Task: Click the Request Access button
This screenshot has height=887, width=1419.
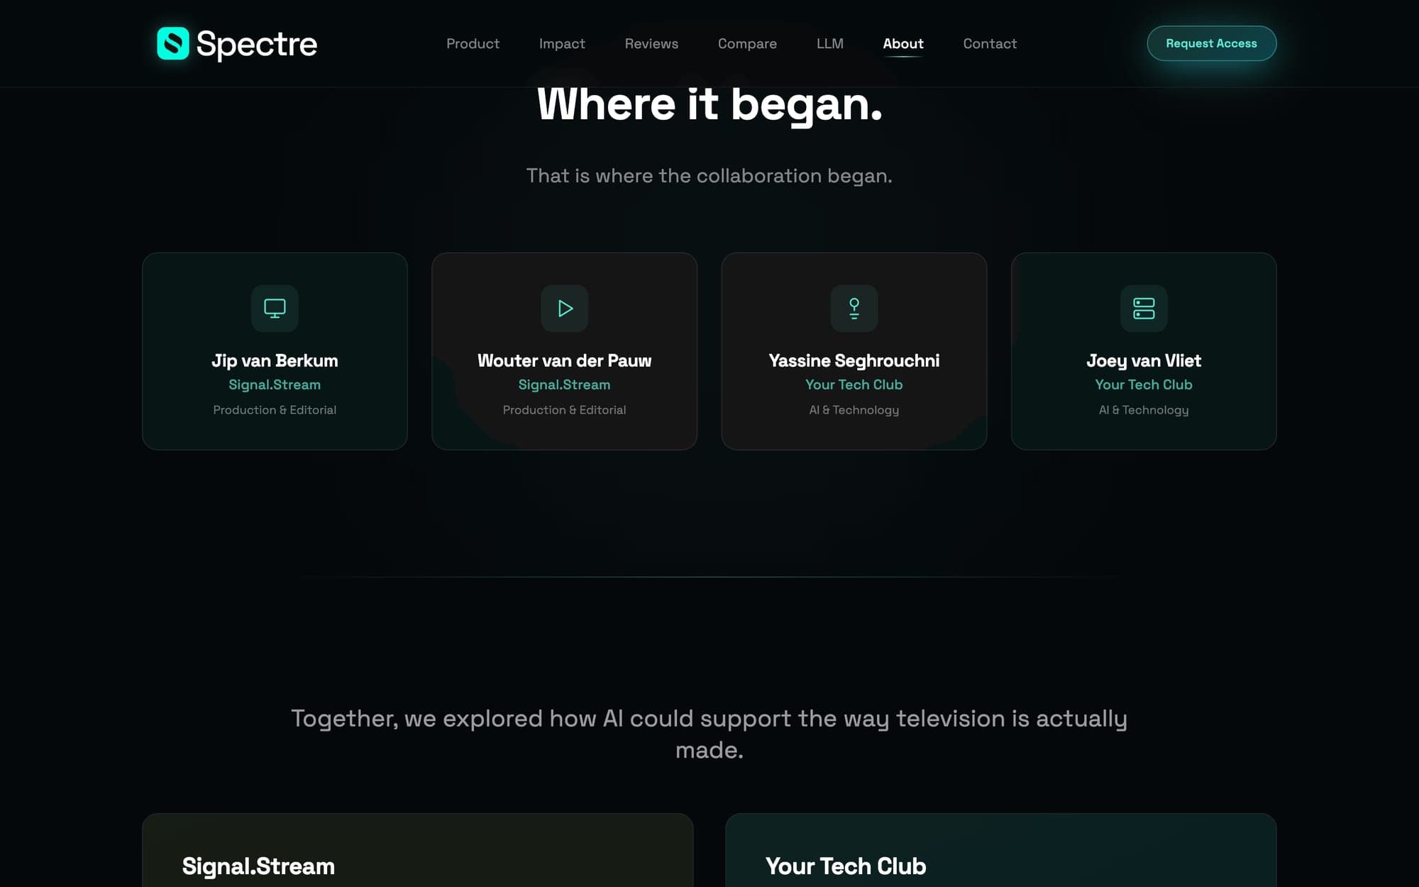Action: [1211, 43]
